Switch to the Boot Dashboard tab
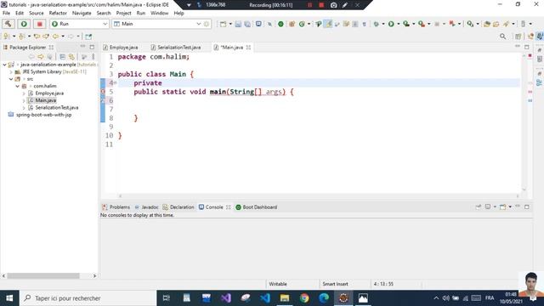 [x=257, y=207]
